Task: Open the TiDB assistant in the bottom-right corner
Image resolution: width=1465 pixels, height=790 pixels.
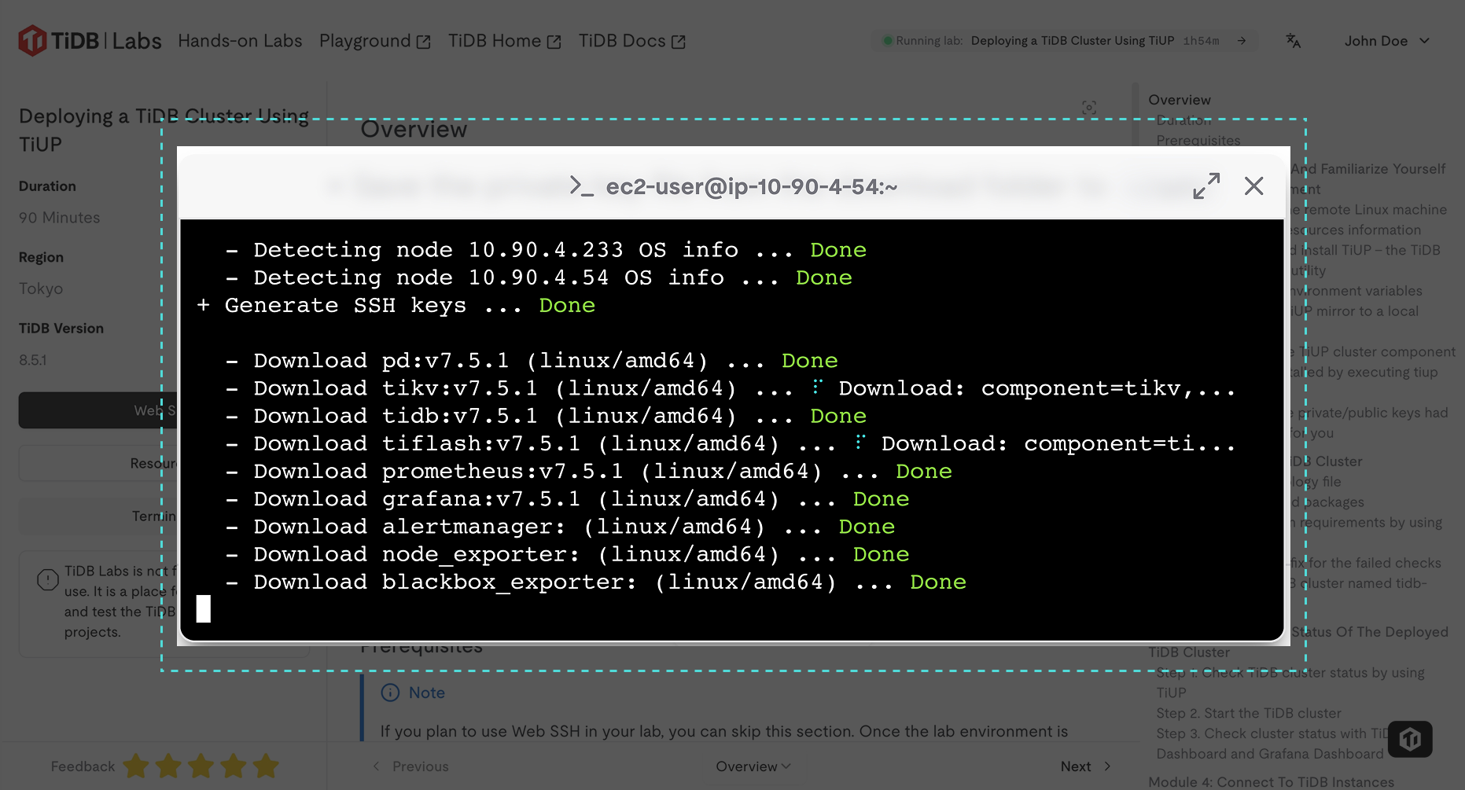Action: [x=1410, y=739]
